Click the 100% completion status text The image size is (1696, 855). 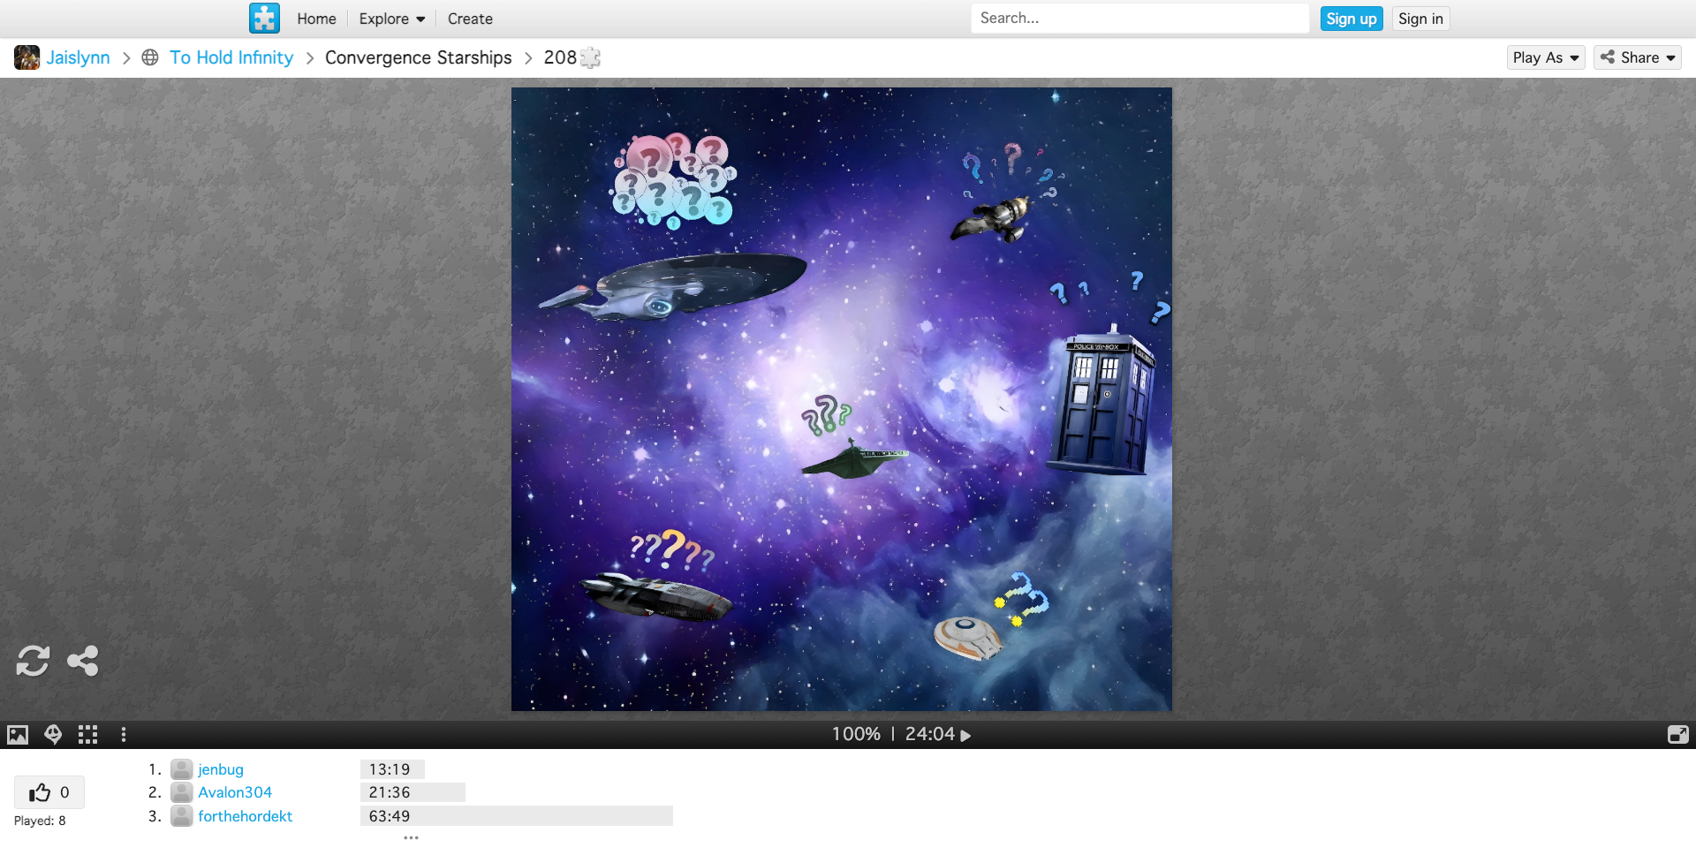tap(856, 735)
